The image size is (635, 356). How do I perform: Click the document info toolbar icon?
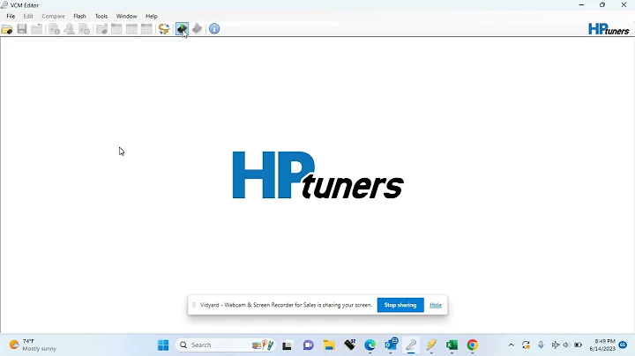click(55, 29)
